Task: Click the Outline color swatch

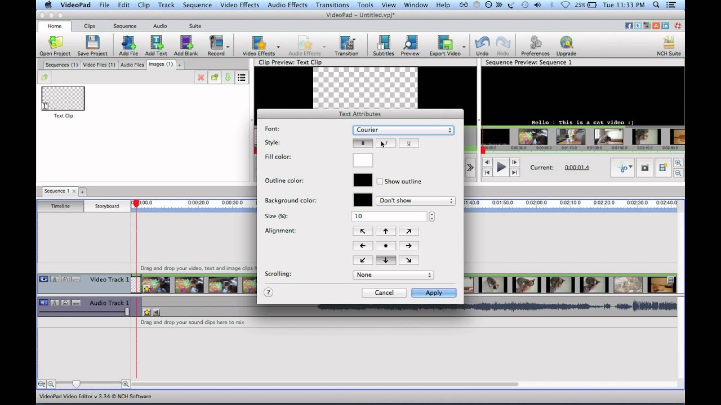Action: point(363,180)
